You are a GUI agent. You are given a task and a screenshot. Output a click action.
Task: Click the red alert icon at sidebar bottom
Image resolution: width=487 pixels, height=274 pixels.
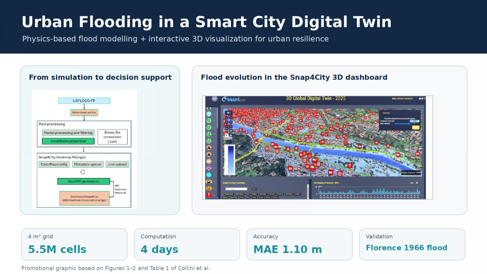point(209,195)
